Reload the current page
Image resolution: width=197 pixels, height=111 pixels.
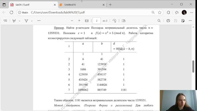coord(11,12)
